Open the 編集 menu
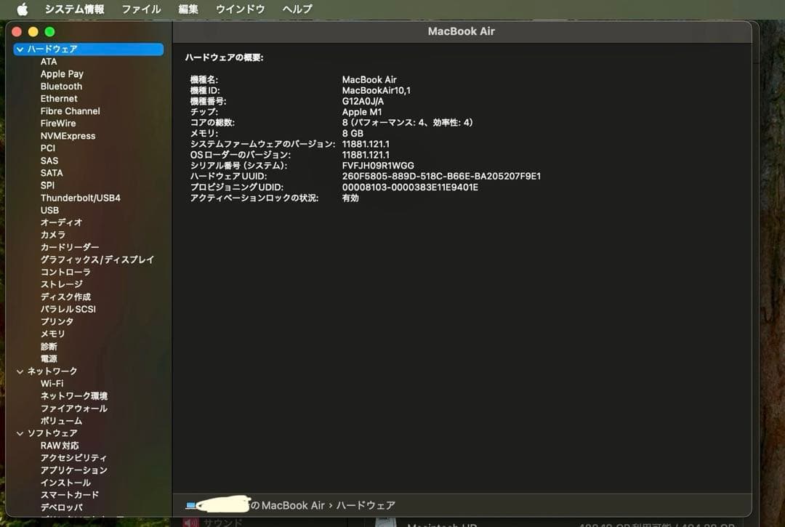 pyautogui.click(x=188, y=9)
